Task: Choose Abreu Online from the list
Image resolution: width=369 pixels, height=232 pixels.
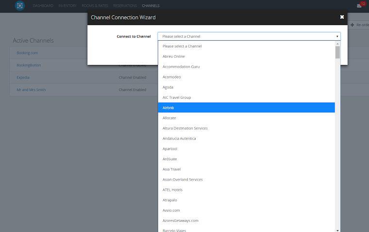Action: tap(246, 56)
